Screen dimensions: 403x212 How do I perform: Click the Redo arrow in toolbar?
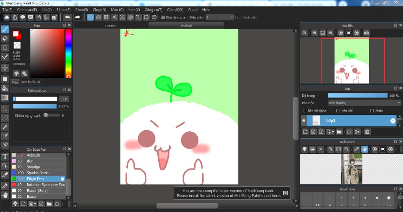[x=78, y=17]
